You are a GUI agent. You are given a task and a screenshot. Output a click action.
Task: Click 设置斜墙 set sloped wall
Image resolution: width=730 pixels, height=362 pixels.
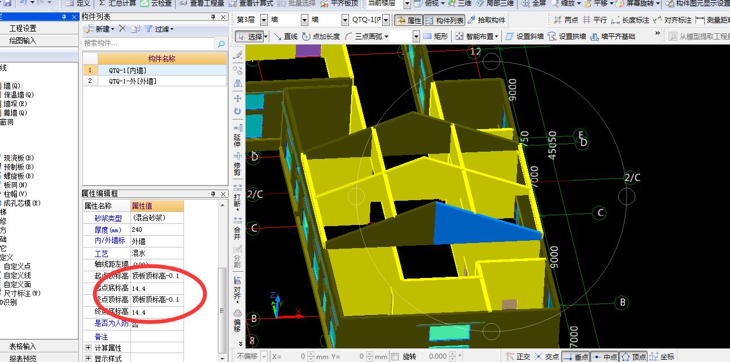click(524, 37)
